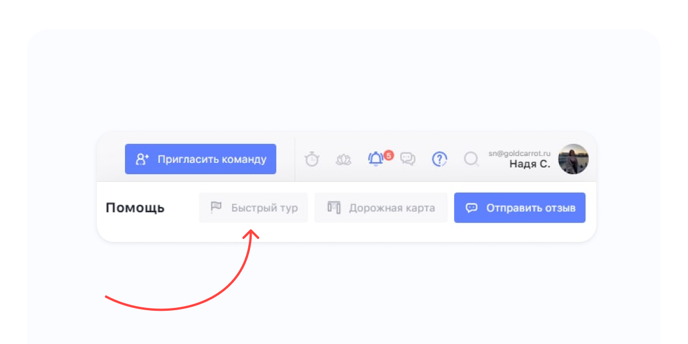Image resolution: width=688 pixels, height=344 pixels.
Task: Click the question mark help icon
Action: [439, 159]
